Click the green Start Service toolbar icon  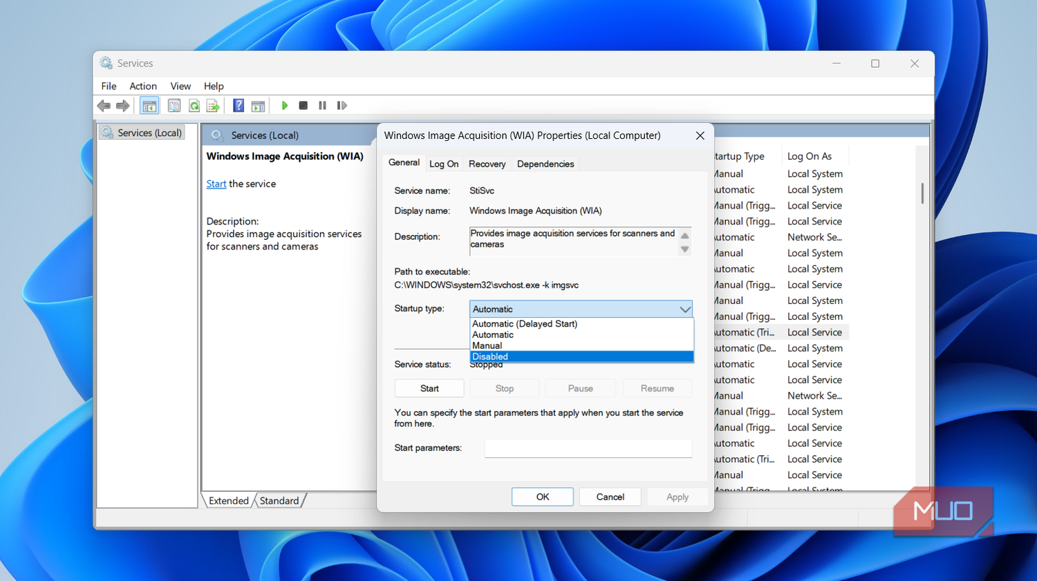(284, 106)
